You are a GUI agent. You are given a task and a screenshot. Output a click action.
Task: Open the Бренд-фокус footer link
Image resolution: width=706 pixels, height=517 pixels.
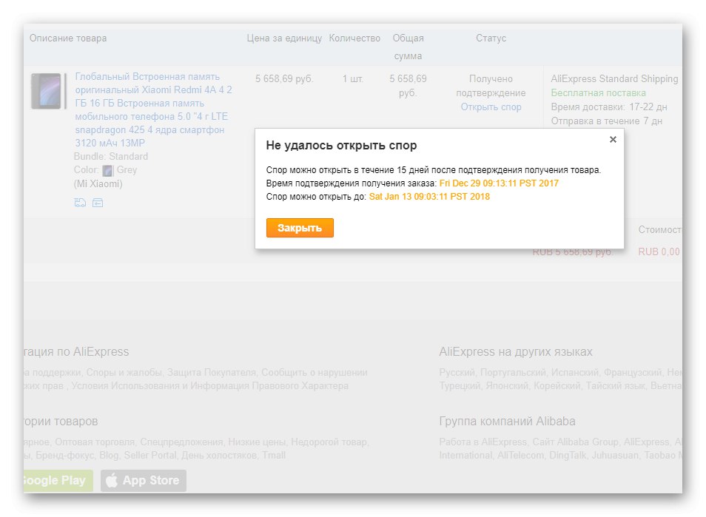pos(65,456)
